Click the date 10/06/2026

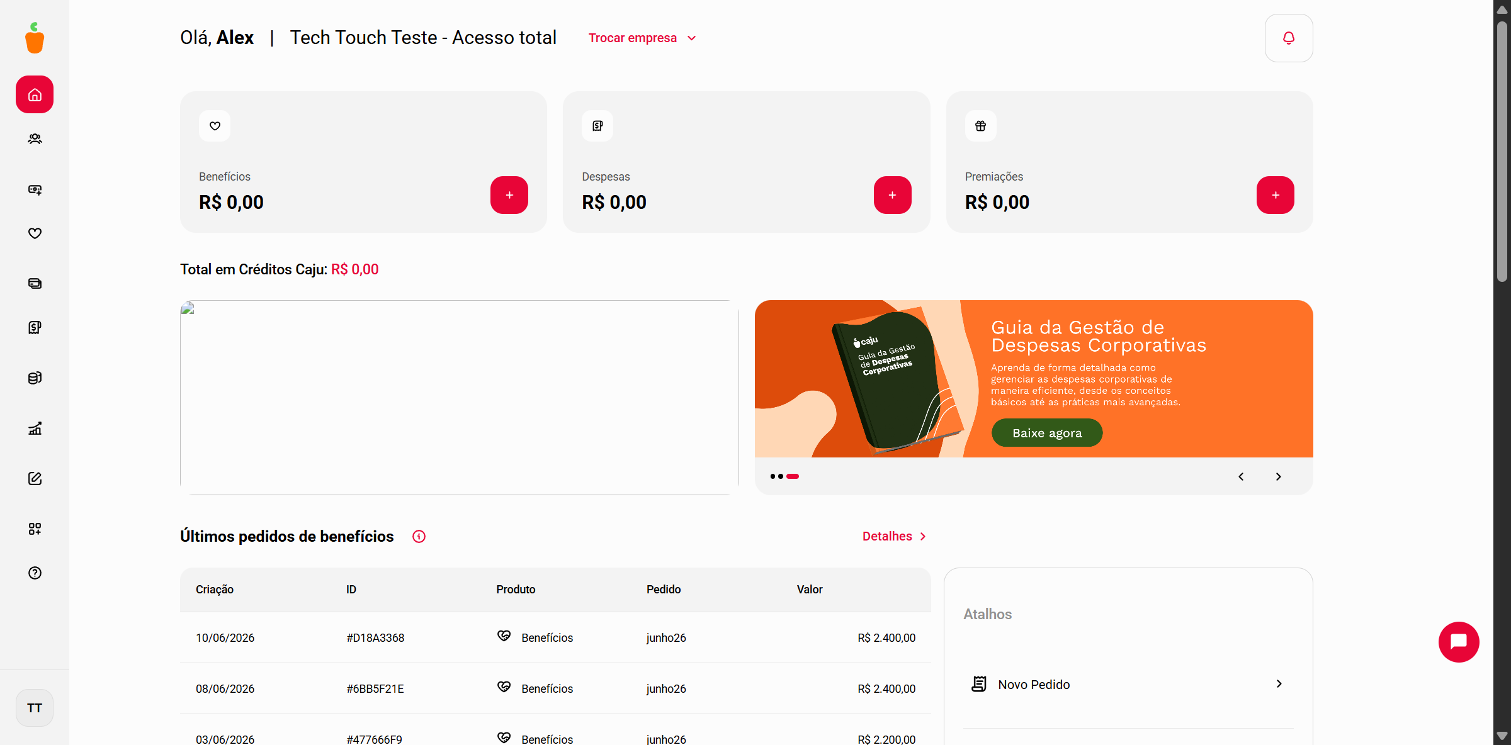225,638
